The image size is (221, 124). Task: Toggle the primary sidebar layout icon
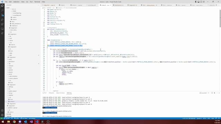click(196, 2)
